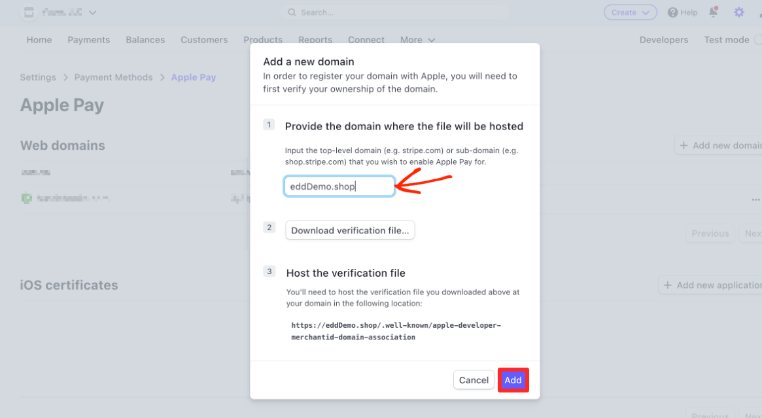Expand the Create dropdown button
The width and height of the screenshot is (762, 418).
[x=631, y=12]
